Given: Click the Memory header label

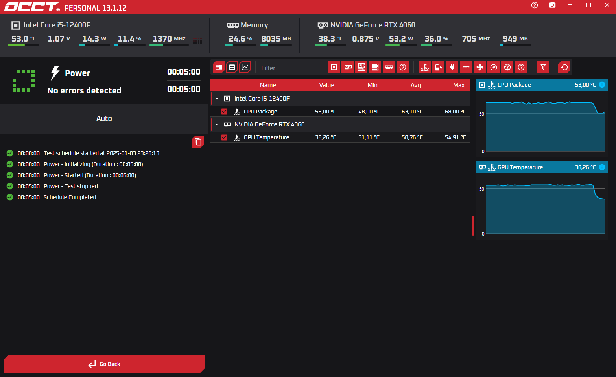Looking at the screenshot, I should tap(254, 25).
